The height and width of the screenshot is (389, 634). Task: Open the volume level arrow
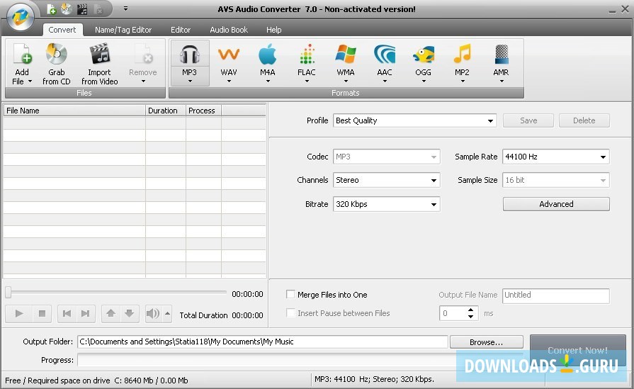tap(167, 313)
